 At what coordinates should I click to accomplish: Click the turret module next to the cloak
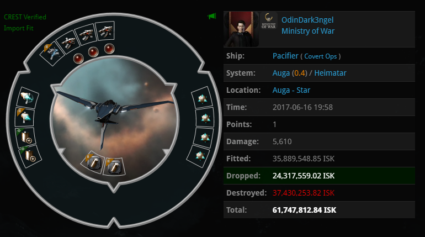[x=68, y=41]
